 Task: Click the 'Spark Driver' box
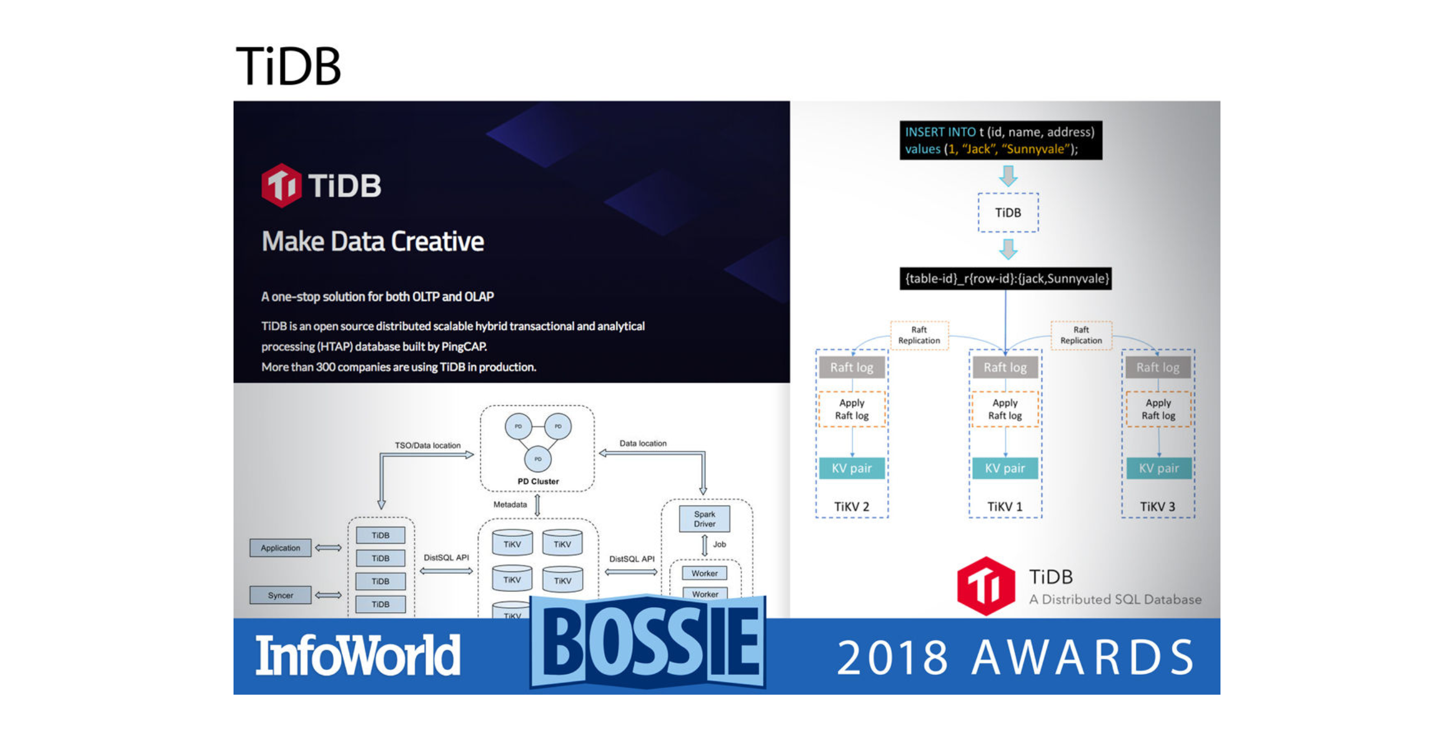point(704,519)
